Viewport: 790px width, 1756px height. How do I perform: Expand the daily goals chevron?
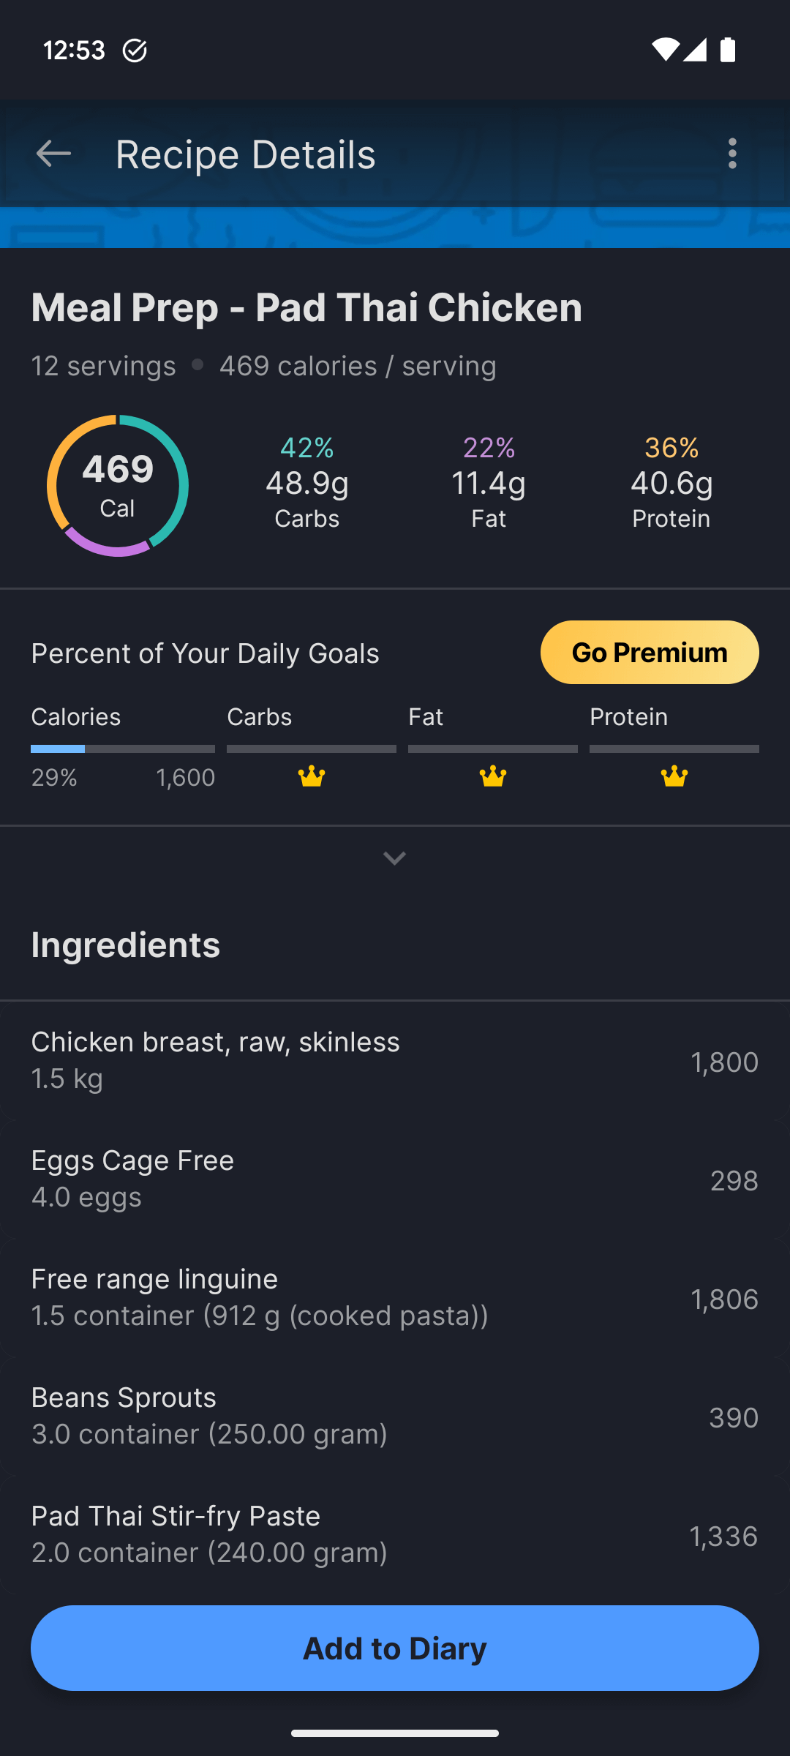pos(395,858)
